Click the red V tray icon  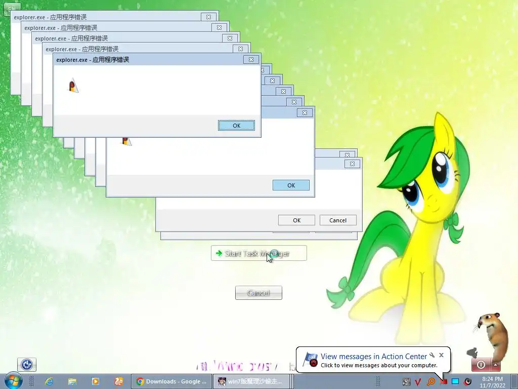418,382
